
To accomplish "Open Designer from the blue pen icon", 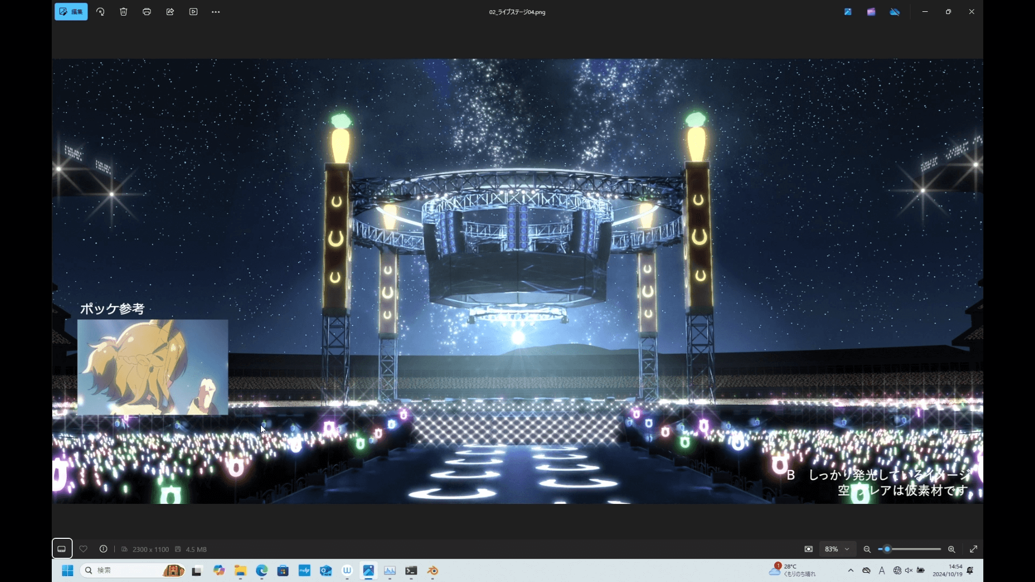I will (x=848, y=12).
